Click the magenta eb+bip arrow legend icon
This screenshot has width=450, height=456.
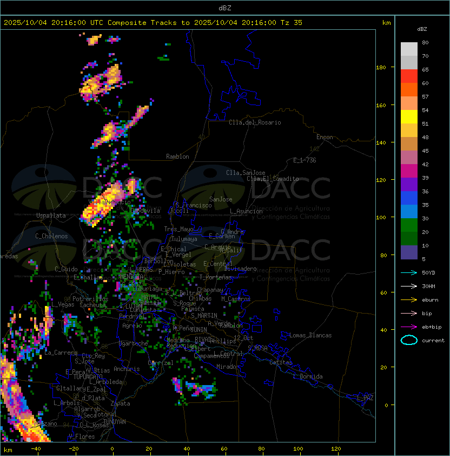click(x=409, y=327)
